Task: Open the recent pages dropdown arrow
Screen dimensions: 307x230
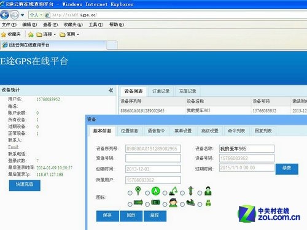Action: pyautogui.click(x=22, y=15)
